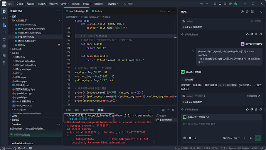Open chat history icon in TRAE panel
The height and width of the screenshot is (150, 266).
[247, 12]
